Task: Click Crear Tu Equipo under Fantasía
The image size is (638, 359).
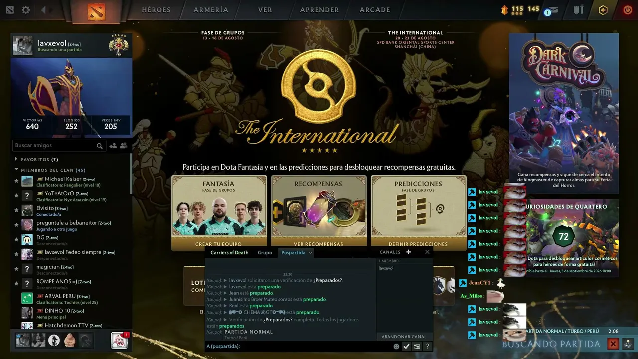Action: pyautogui.click(x=219, y=244)
